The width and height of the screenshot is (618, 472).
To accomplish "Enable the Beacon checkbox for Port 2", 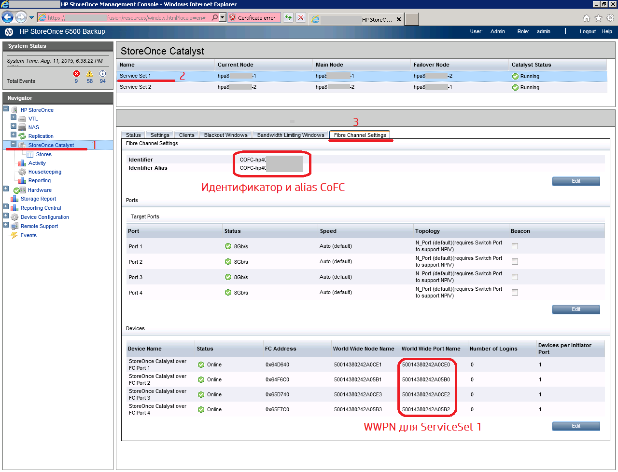I will pos(515,261).
